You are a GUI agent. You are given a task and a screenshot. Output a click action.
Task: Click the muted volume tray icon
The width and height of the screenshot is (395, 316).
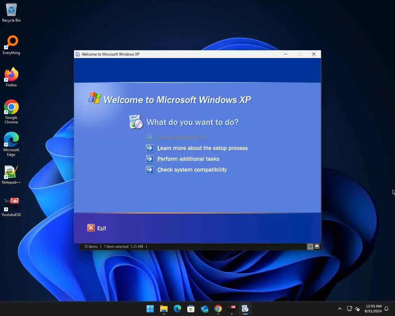point(357,309)
